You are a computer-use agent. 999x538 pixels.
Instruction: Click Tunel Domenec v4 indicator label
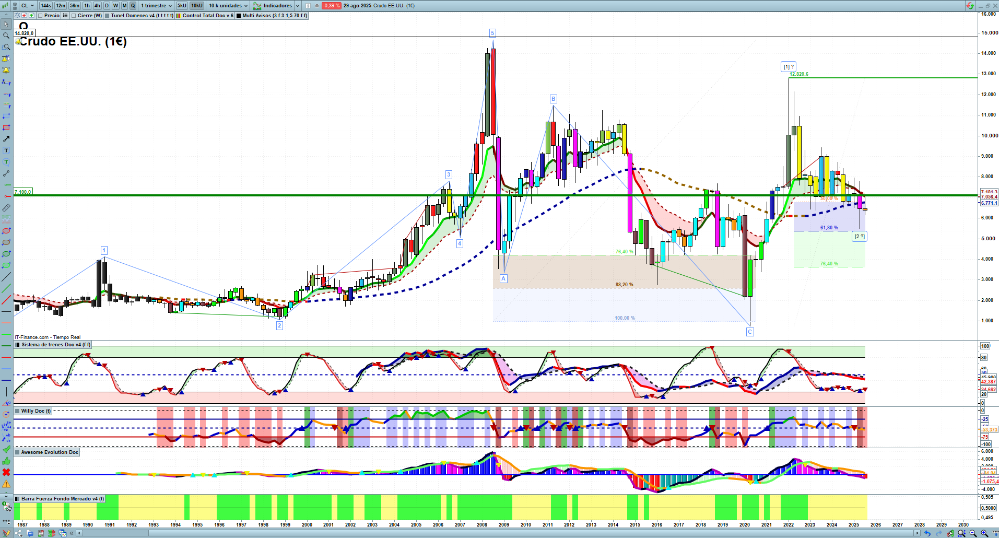click(139, 16)
